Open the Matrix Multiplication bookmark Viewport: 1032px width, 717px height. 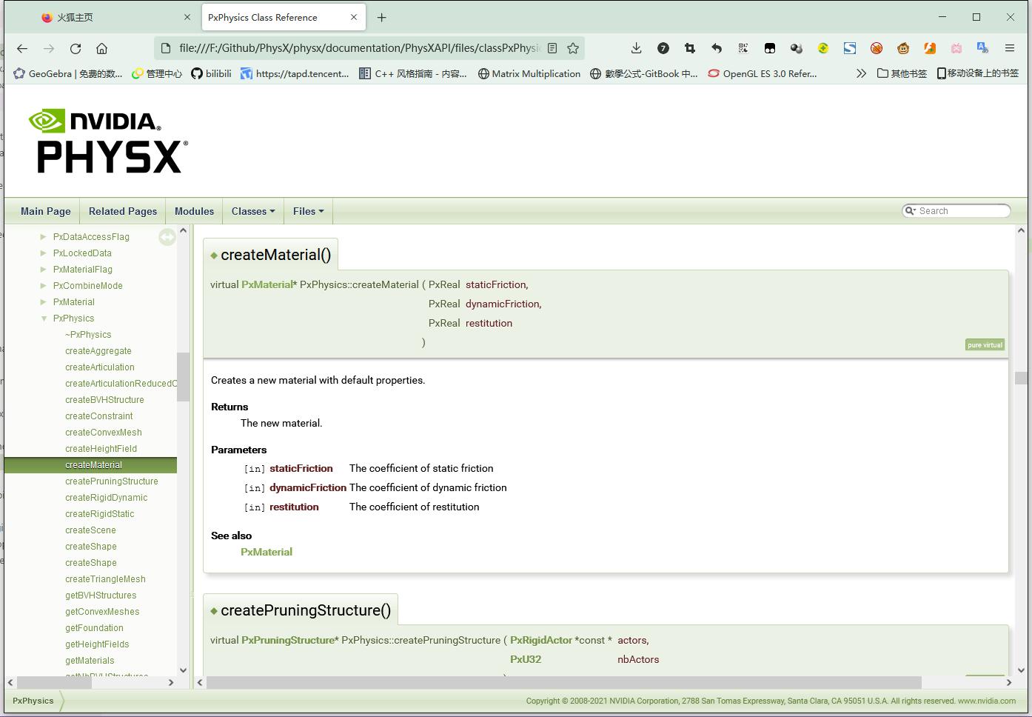(x=529, y=73)
